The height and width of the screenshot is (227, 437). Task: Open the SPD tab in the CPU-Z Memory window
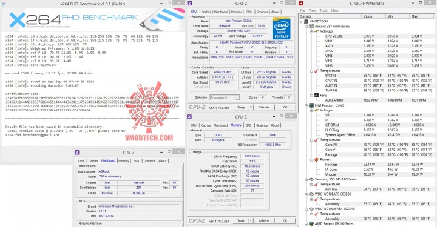[249, 125]
